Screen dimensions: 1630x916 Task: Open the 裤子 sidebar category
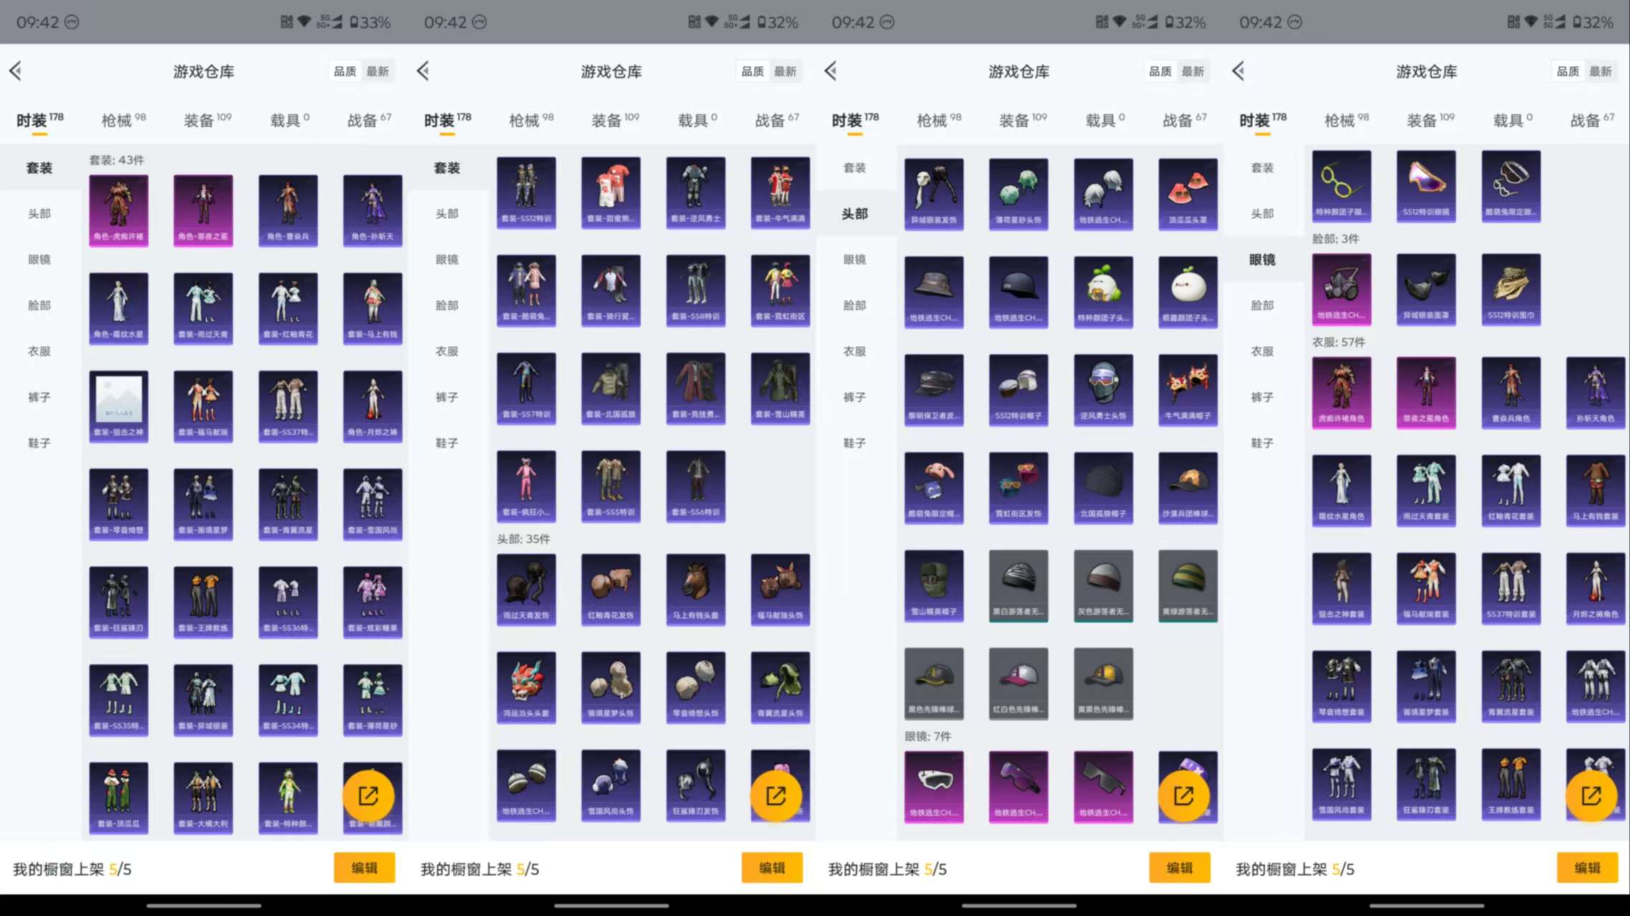pyautogui.click(x=39, y=397)
